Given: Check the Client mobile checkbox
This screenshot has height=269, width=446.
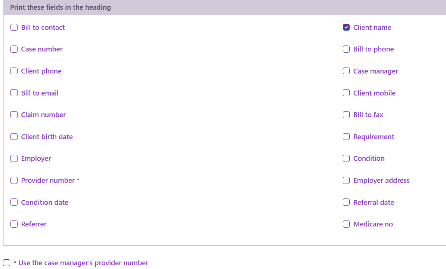Looking at the screenshot, I should point(346,93).
